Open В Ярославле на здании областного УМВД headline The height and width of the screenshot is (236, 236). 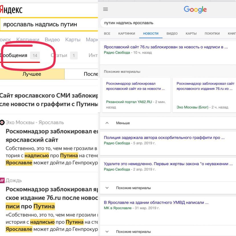(156, 202)
